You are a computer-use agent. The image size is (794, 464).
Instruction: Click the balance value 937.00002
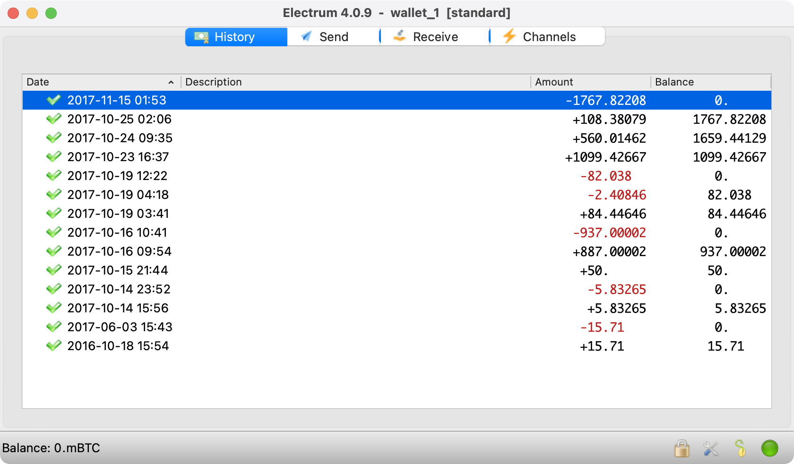click(x=733, y=251)
